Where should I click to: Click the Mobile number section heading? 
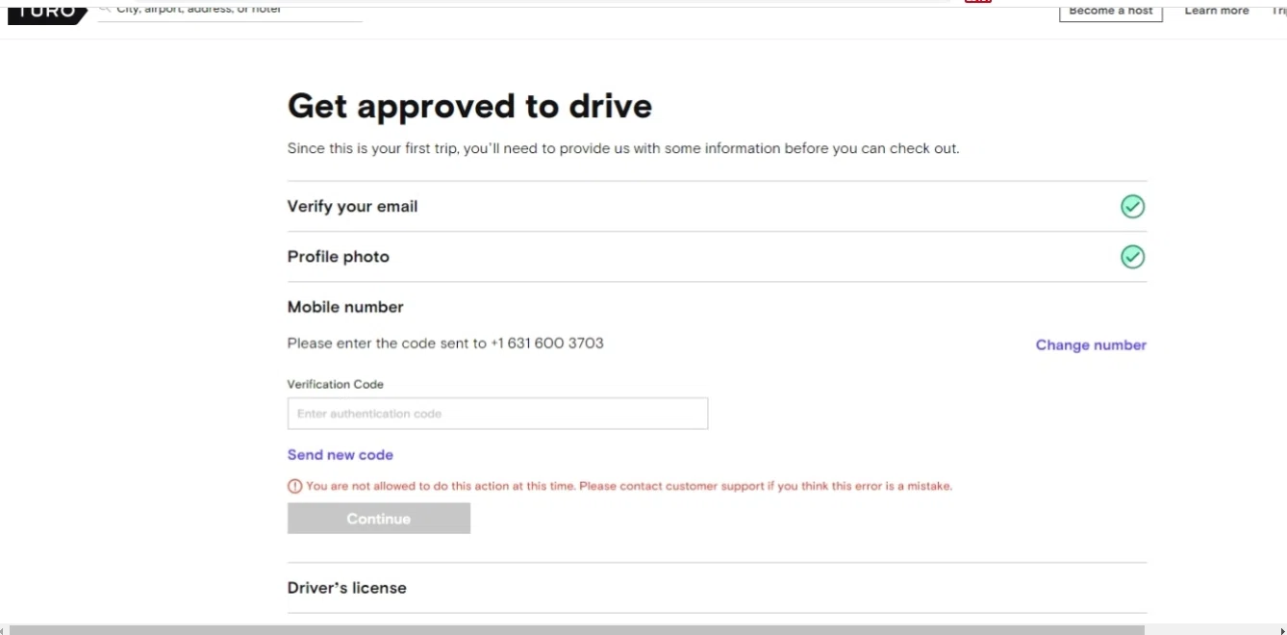coord(345,307)
